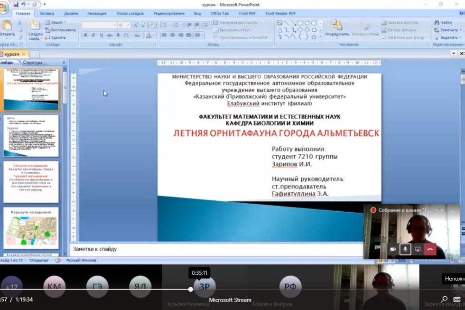Toggle captions in the stream player

coord(457,299)
